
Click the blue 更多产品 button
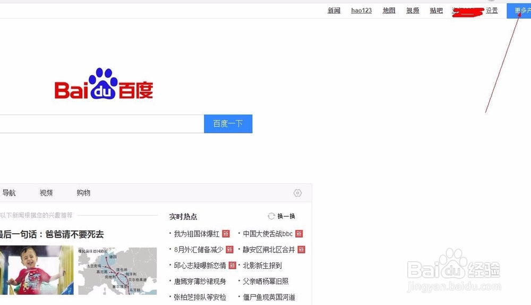[x=519, y=11]
